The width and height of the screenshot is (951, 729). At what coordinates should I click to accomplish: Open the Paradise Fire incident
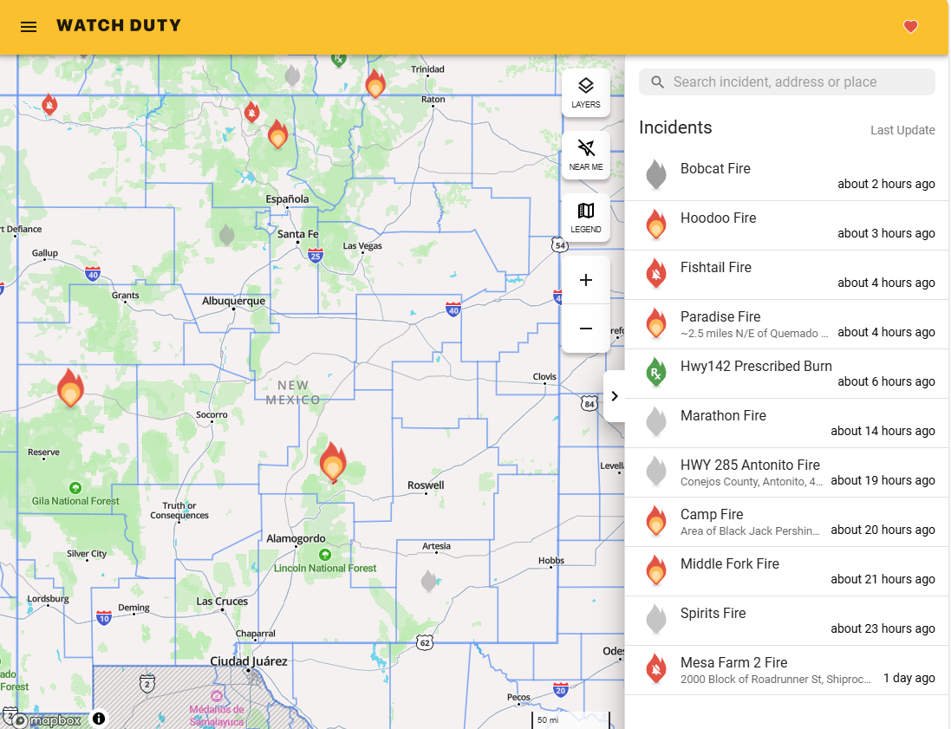point(786,324)
